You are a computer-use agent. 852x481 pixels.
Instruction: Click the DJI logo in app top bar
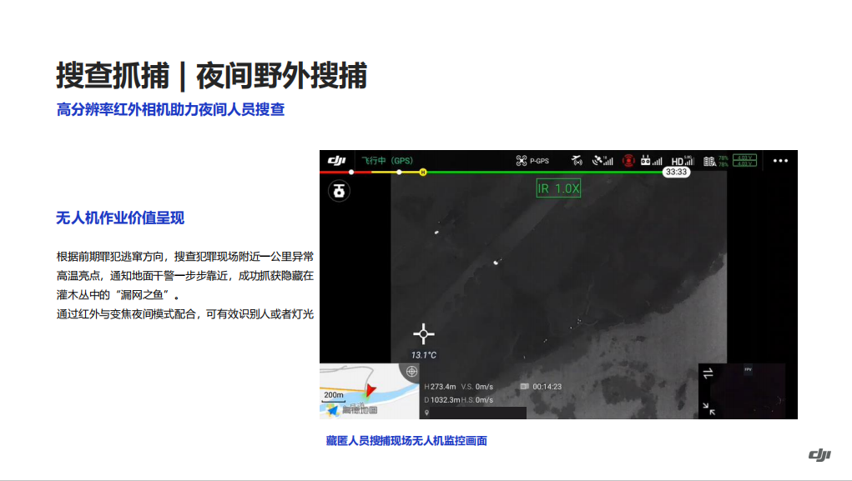(336, 160)
